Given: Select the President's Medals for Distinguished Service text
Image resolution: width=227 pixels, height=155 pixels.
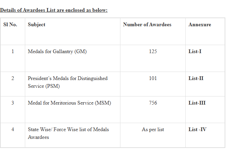Looking at the screenshot, I should 68,82.
